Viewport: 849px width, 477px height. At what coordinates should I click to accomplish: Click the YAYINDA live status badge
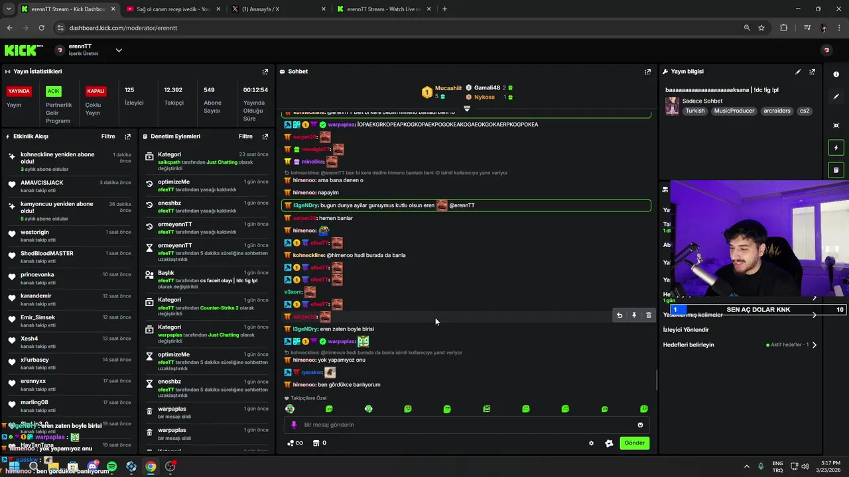coord(19,91)
